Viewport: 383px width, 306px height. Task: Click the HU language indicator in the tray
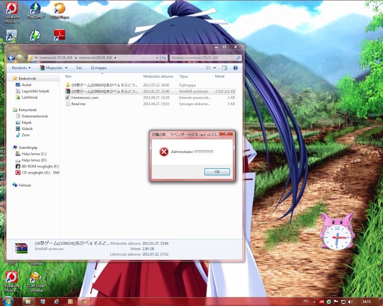pyautogui.click(x=306, y=301)
